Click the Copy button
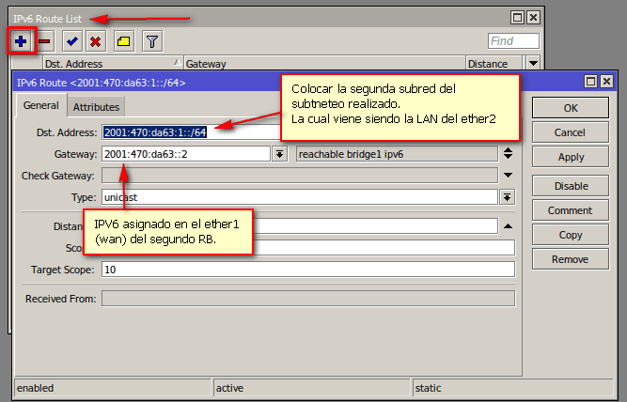 (571, 235)
